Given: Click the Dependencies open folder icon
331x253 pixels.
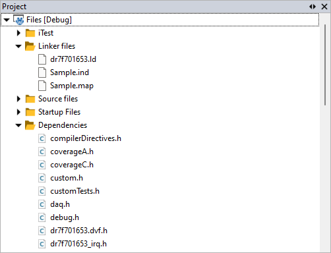Looking at the screenshot, I should (x=30, y=125).
